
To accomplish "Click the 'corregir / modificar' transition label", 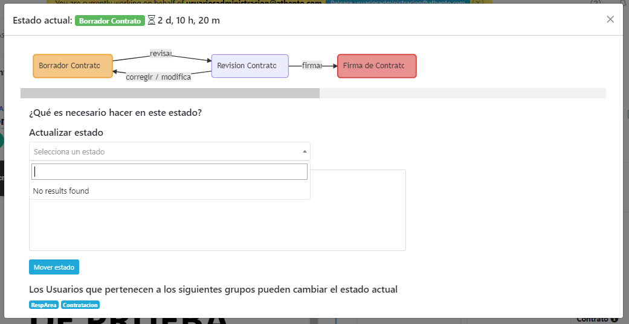I will click(158, 77).
